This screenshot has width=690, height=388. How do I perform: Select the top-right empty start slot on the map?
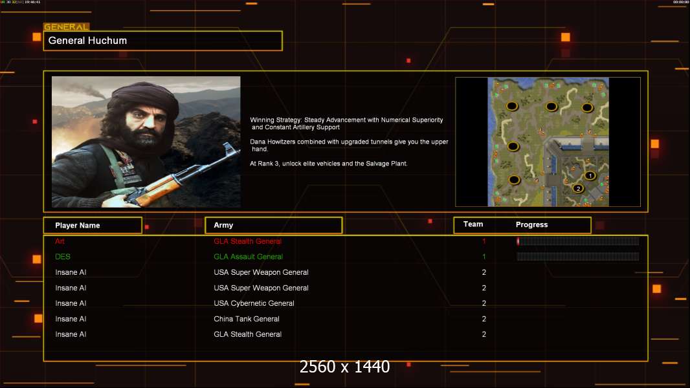(587, 107)
